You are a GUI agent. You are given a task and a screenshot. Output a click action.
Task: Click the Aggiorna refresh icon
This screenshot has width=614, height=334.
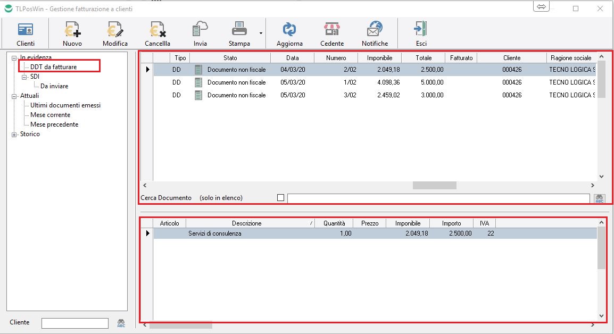pos(289,30)
